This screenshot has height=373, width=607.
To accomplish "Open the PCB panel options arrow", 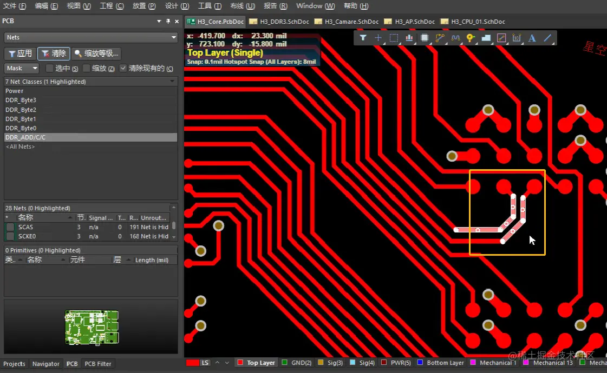I will (x=159, y=21).
